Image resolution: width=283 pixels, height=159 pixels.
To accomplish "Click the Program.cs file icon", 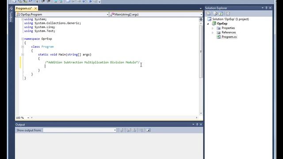I will 218,37.
